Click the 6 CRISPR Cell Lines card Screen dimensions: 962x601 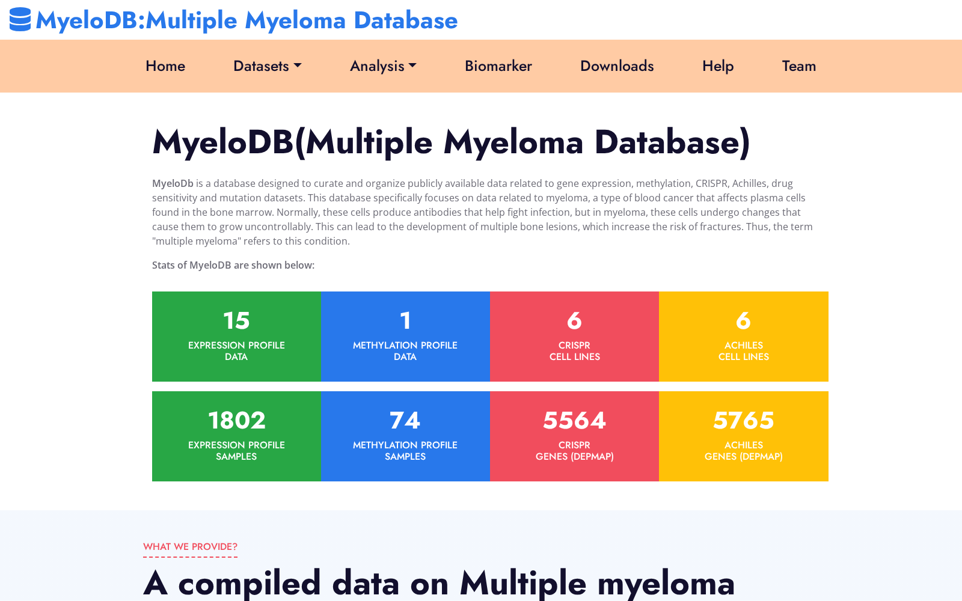pos(574,337)
